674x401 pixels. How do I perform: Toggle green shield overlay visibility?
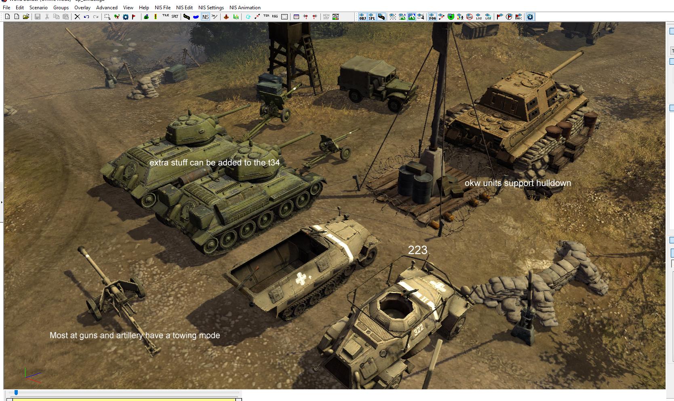(x=451, y=17)
